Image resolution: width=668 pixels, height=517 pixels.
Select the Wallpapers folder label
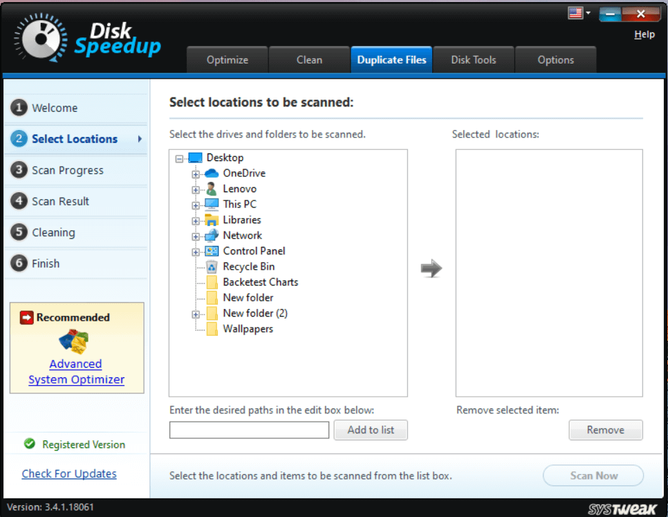pos(248,329)
